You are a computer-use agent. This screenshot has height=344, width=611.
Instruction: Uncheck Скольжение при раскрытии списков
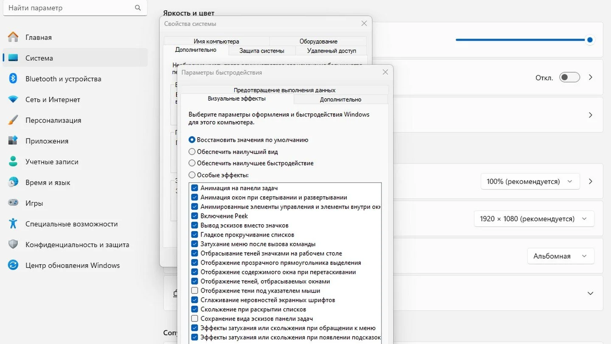(x=194, y=309)
